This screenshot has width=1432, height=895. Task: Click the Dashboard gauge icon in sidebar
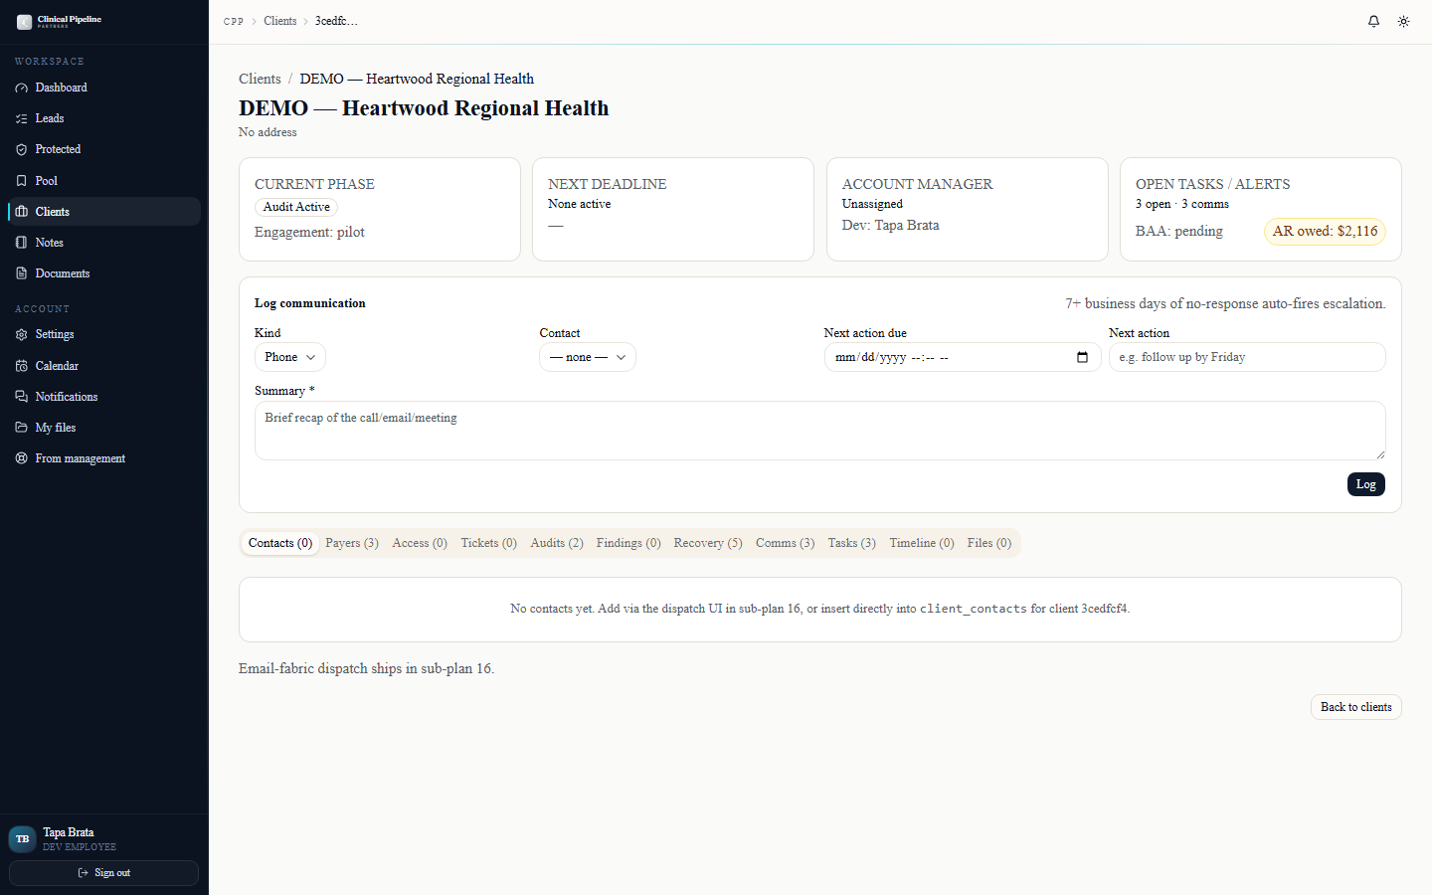point(22,88)
